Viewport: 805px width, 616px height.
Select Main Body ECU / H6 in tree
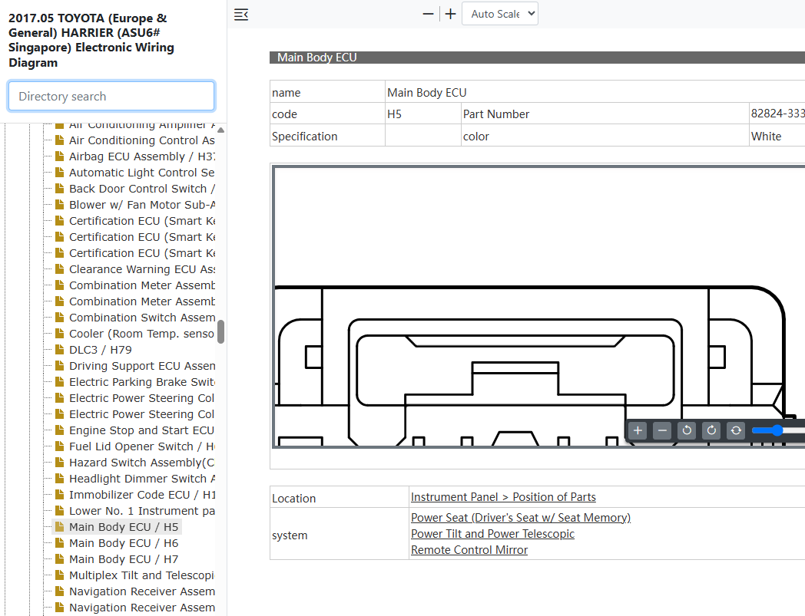(124, 543)
